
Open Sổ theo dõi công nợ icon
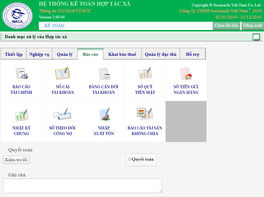[x=62, y=114]
